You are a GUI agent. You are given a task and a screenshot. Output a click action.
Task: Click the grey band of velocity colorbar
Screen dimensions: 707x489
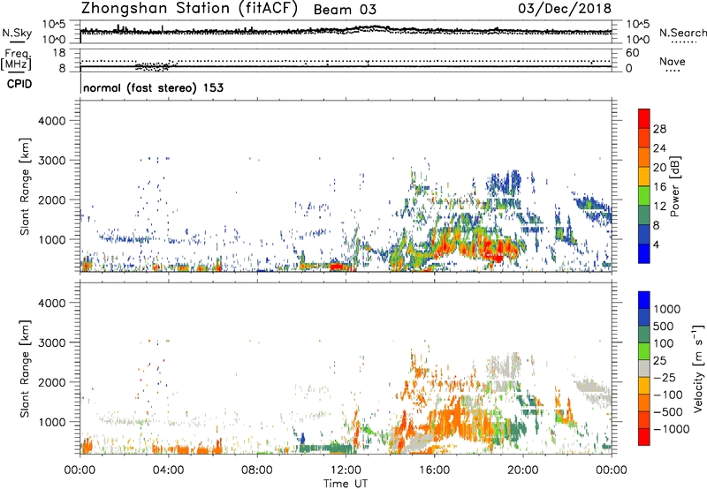pyautogui.click(x=644, y=368)
